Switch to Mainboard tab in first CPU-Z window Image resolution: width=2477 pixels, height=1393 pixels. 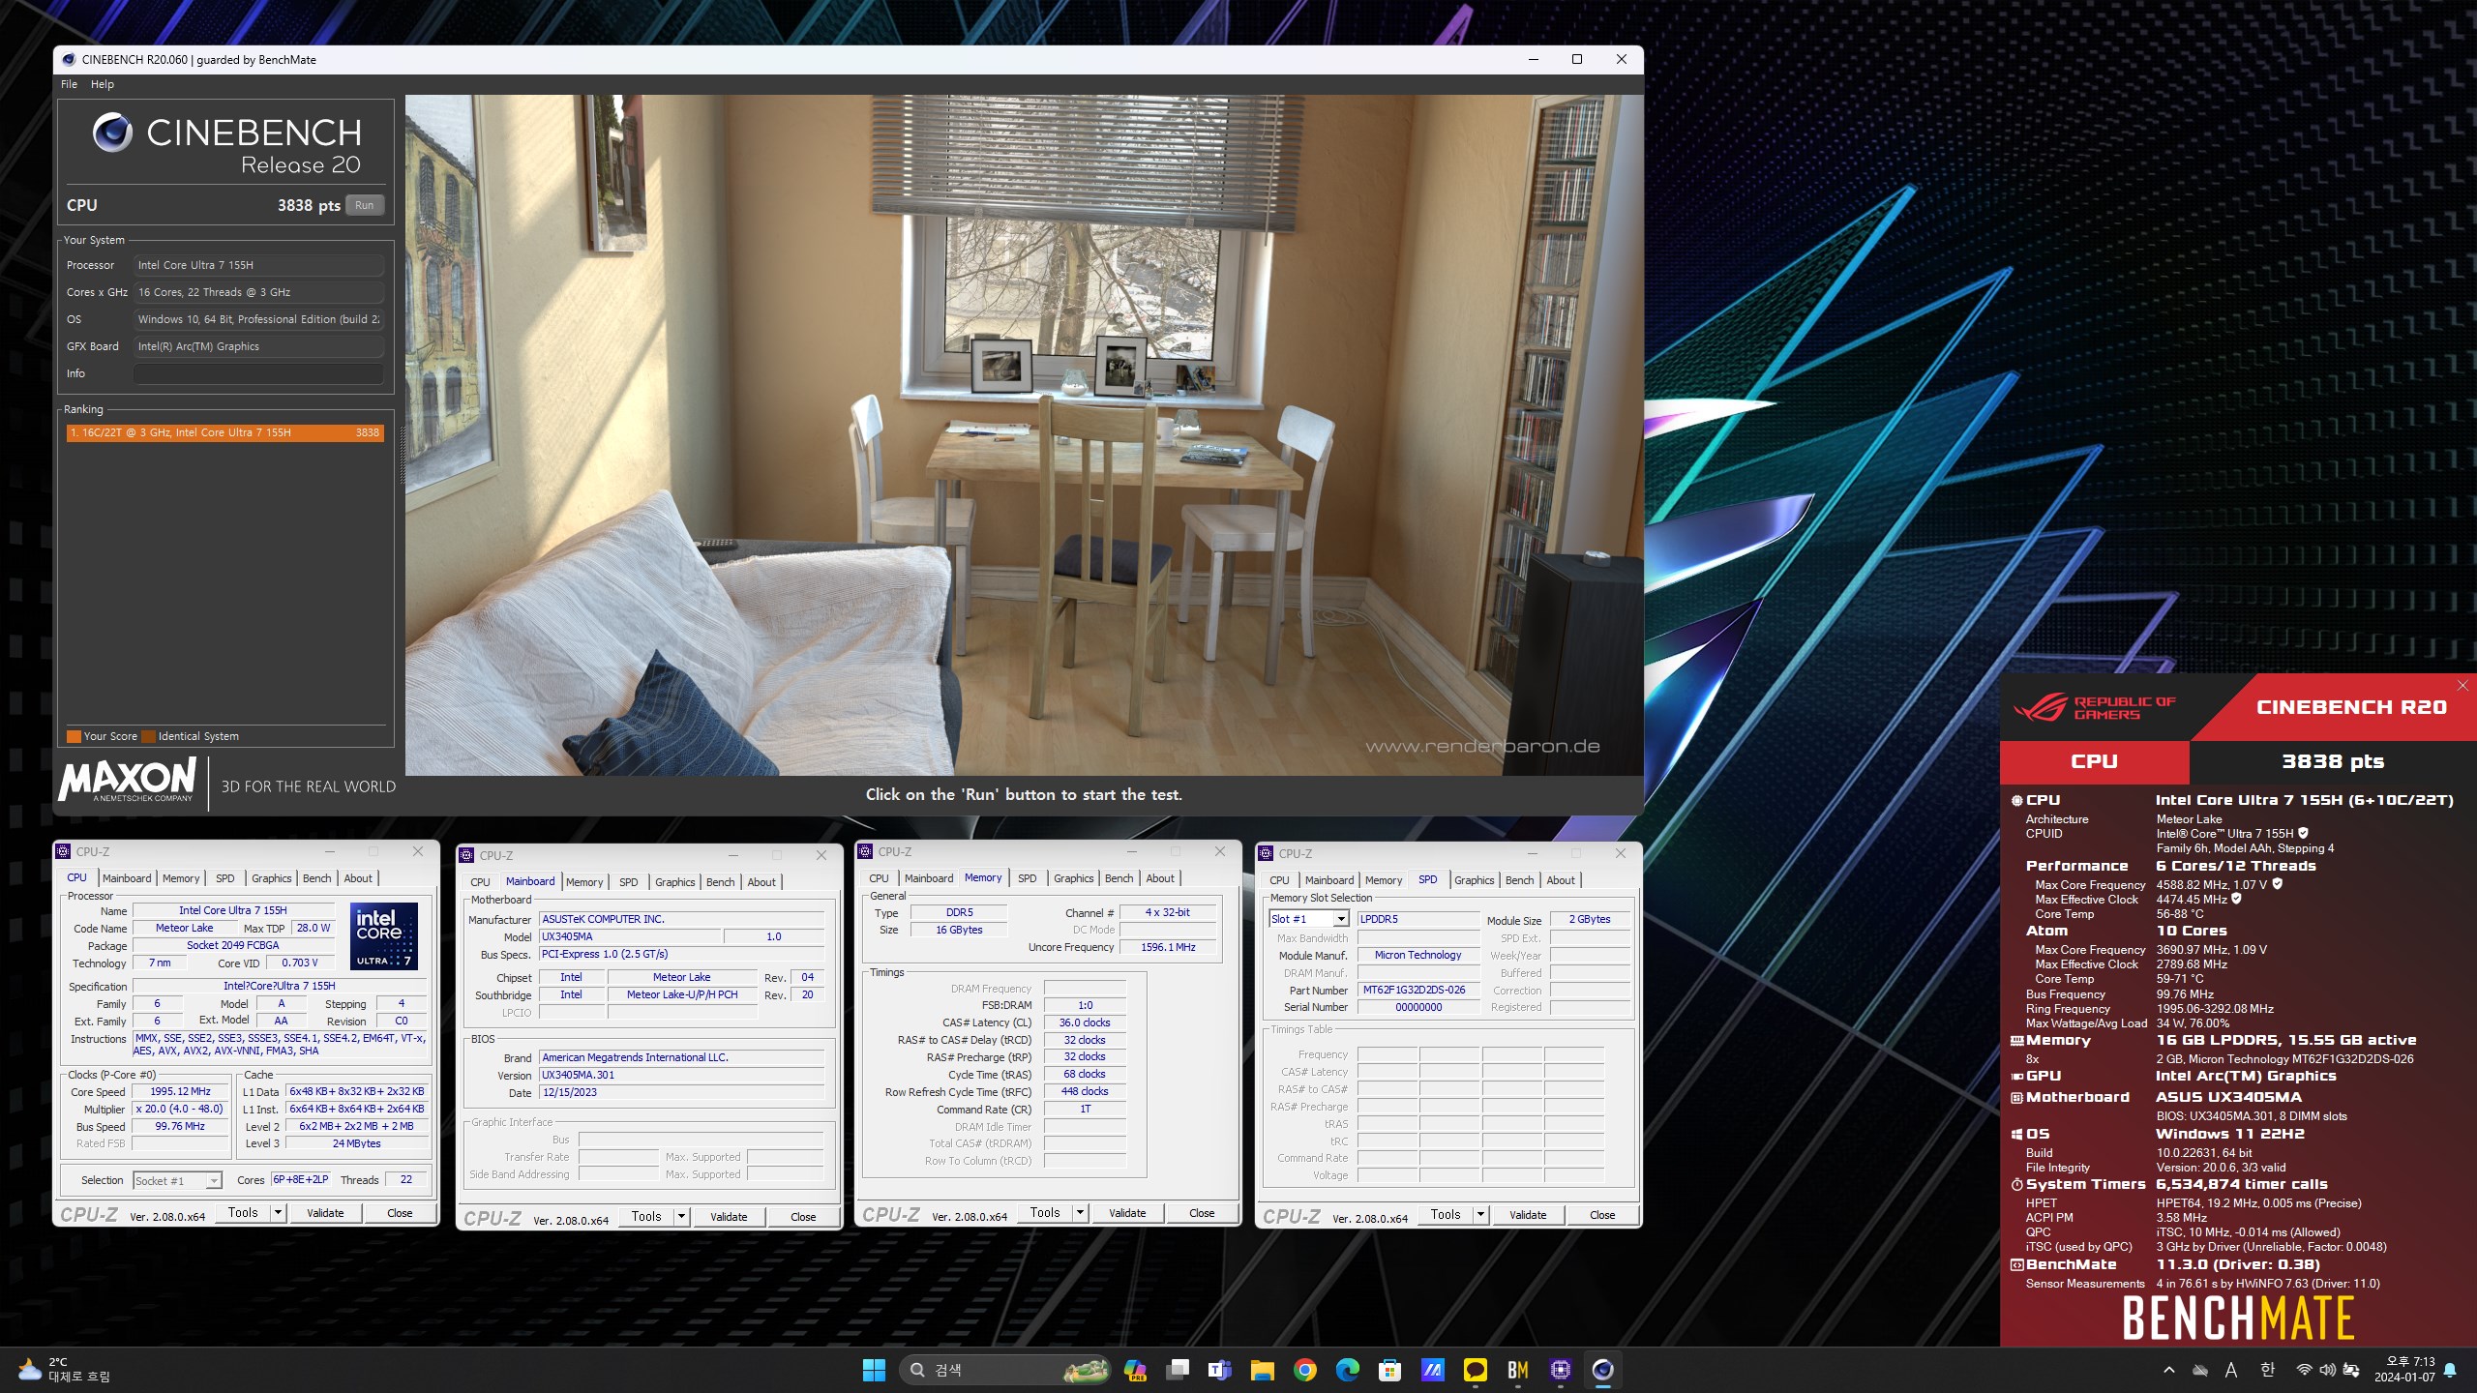[x=127, y=878]
